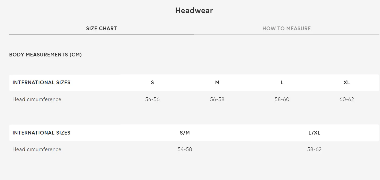380x180 pixels.
Task: Click INTERNATIONAL SIZES header in the S/M table
Action: [x=41, y=133]
